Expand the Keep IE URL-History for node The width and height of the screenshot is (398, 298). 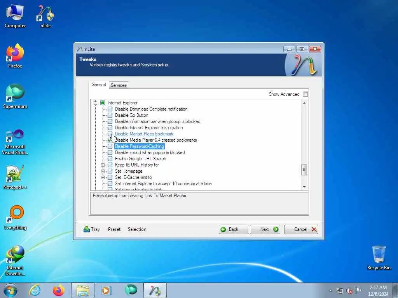point(103,165)
